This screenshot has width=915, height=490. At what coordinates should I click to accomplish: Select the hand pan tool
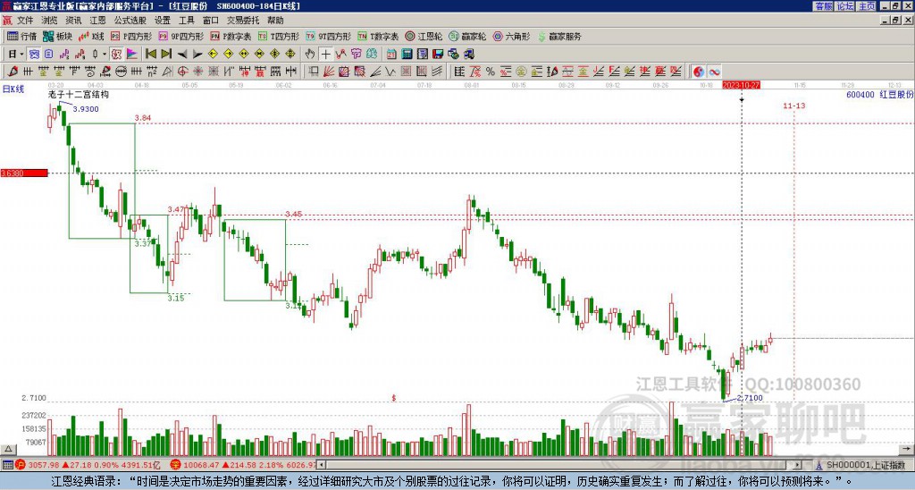click(310, 55)
